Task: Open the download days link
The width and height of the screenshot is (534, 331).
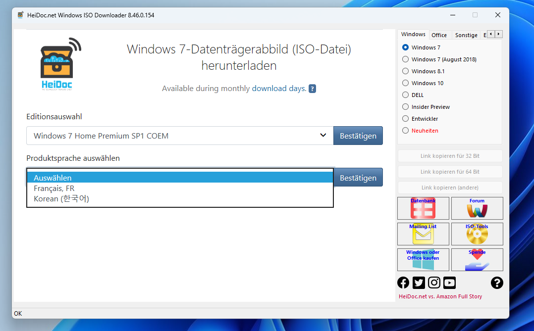Action: click(x=279, y=89)
